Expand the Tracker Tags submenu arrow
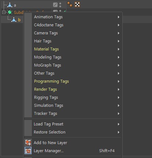 [x=119, y=114]
